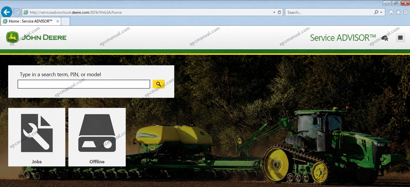Image resolution: width=410 pixels, height=187 pixels.
Task: Close the Service ADVISOR tab
Action: pyautogui.click(x=57, y=21)
